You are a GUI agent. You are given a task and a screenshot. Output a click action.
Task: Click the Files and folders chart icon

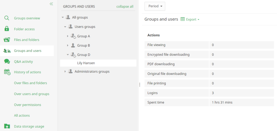click(7, 40)
